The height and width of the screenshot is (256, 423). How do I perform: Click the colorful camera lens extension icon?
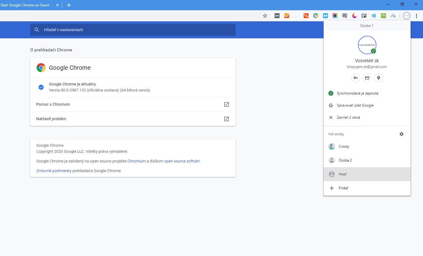click(335, 16)
